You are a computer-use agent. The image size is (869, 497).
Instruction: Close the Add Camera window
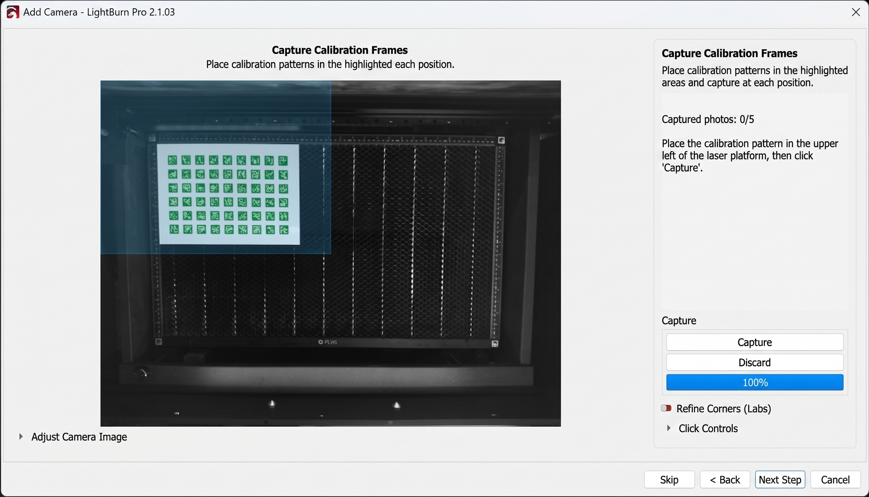point(856,12)
